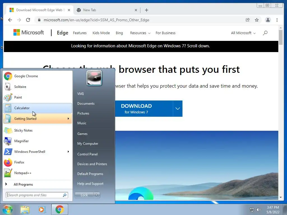
Task: Open a new Chrome tab
Action: click(x=146, y=10)
